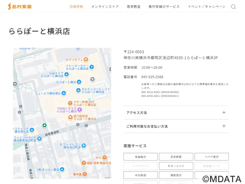The width and height of the screenshot is (245, 184).
Task: Click the Seven-Eleven store map pin
Action: point(84,146)
